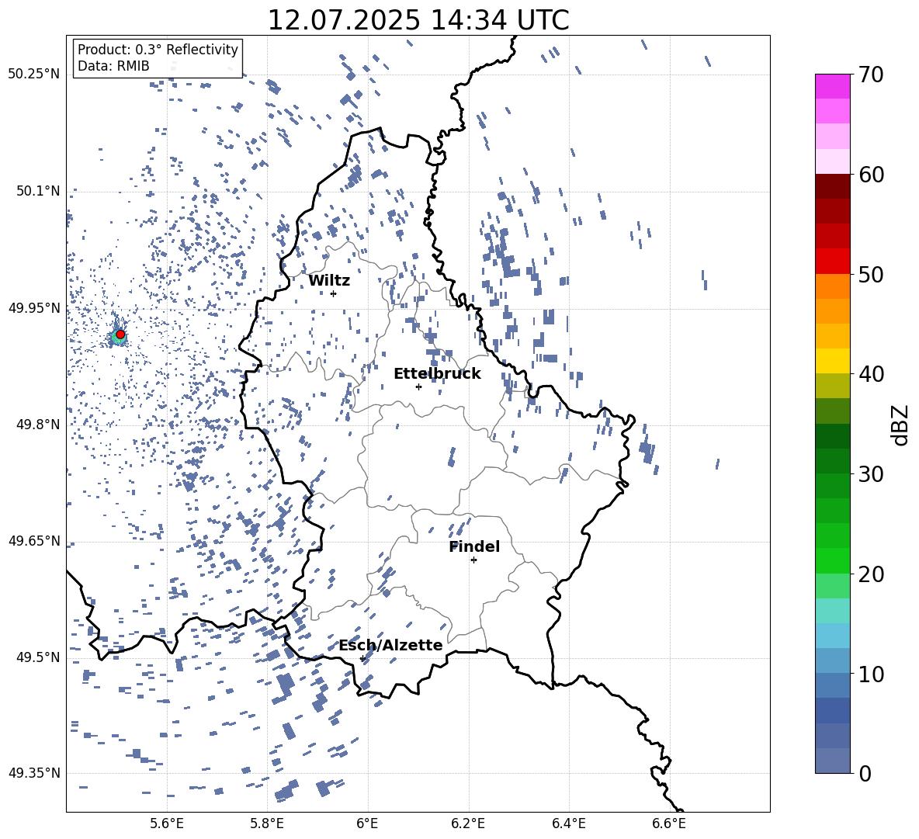Click the latitude label 49.65°N
Image resolution: width=919 pixels, height=839 pixels.
34,540
